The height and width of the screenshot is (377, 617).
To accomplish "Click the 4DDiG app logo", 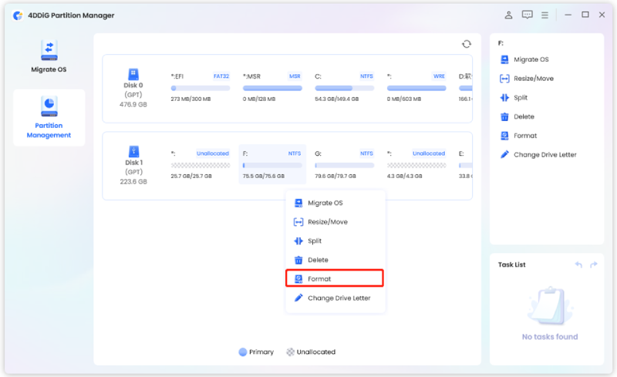I will pyautogui.click(x=18, y=15).
